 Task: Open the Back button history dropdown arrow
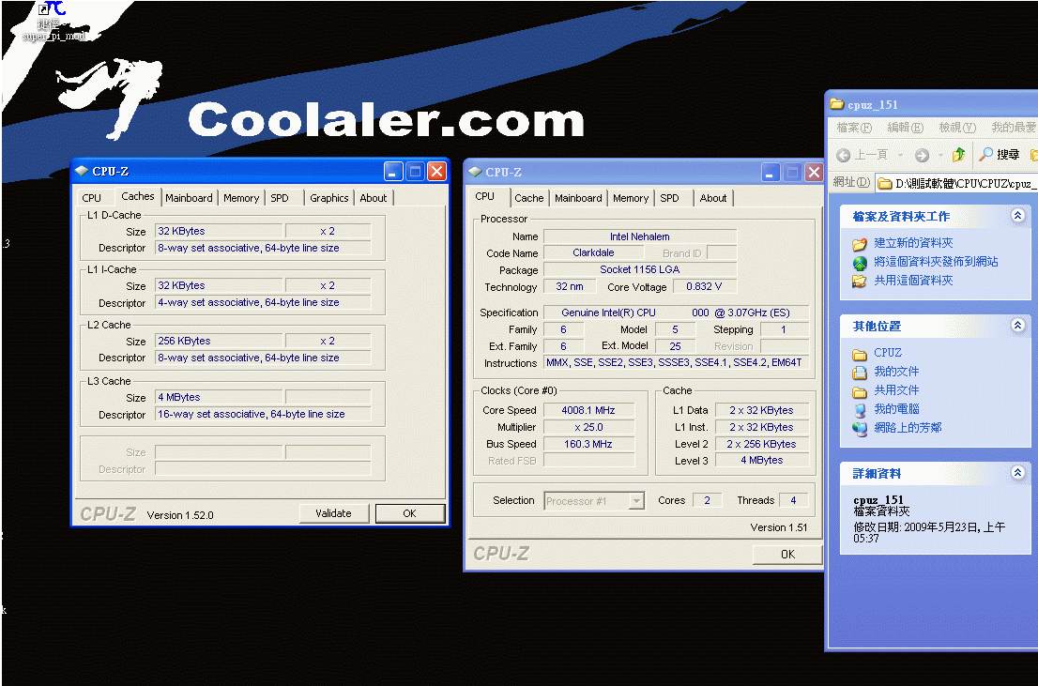point(900,155)
